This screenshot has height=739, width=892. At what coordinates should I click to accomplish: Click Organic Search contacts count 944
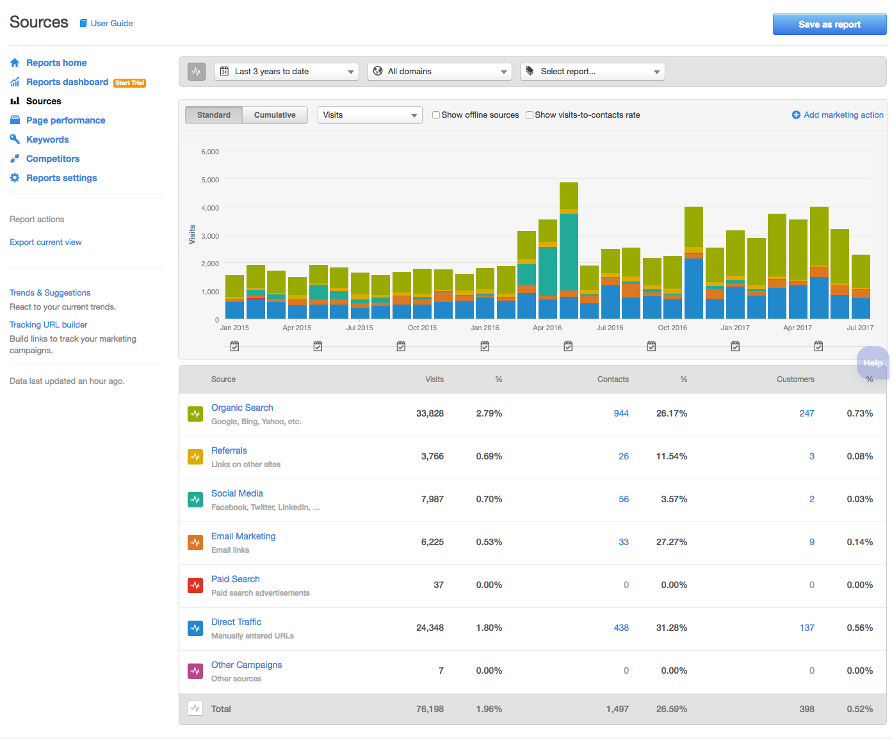621,413
